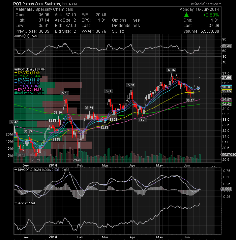The height and width of the screenshot is (240, 236).
Task: Select the POT ticker symbol in the header
Action: coord(17,4)
